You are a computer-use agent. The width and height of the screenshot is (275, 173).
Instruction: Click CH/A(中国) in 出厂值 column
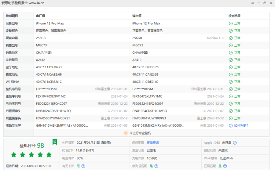click(44, 53)
